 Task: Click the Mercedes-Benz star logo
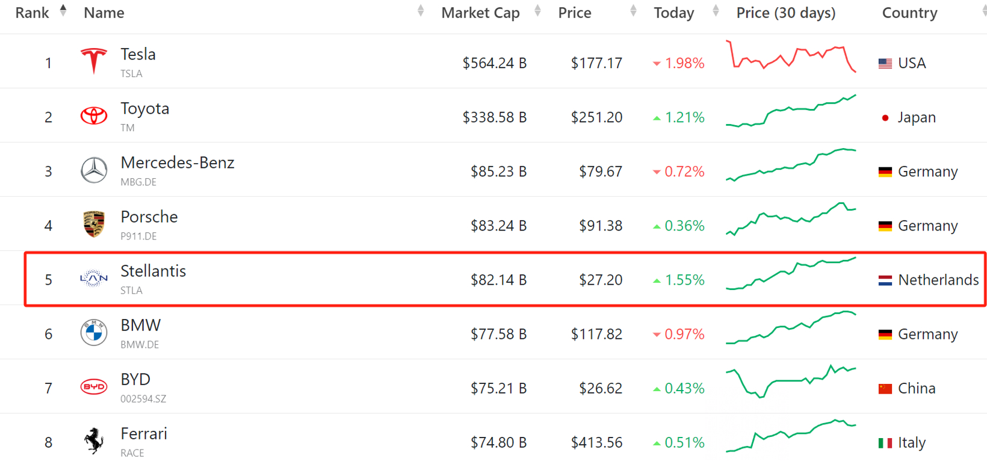pos(94,170)
